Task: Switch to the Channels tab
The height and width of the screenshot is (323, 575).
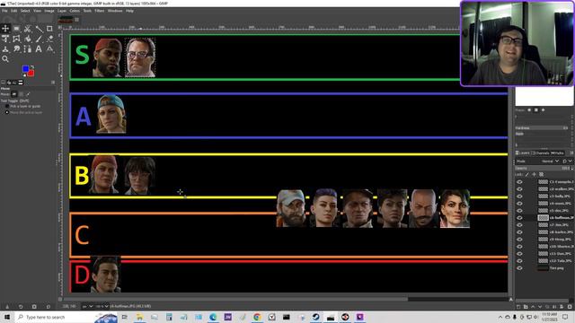Action: pyautogui.click(x=541, y=153)
